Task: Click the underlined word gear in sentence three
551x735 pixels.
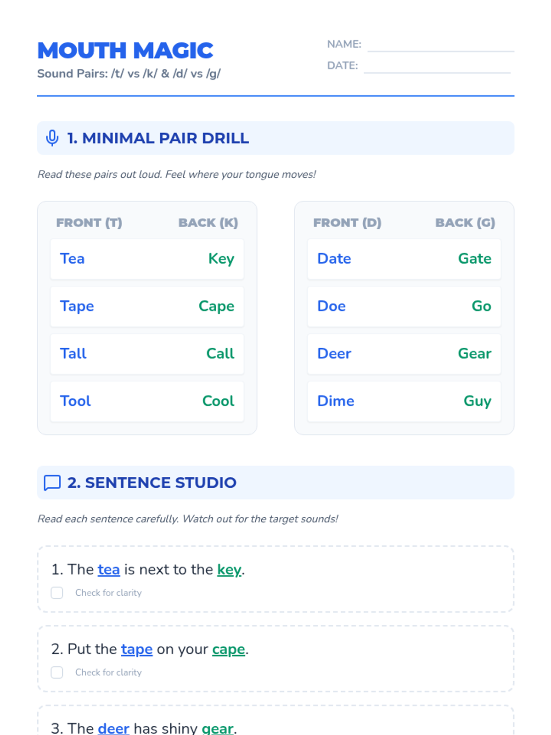Action: [218, 728]
